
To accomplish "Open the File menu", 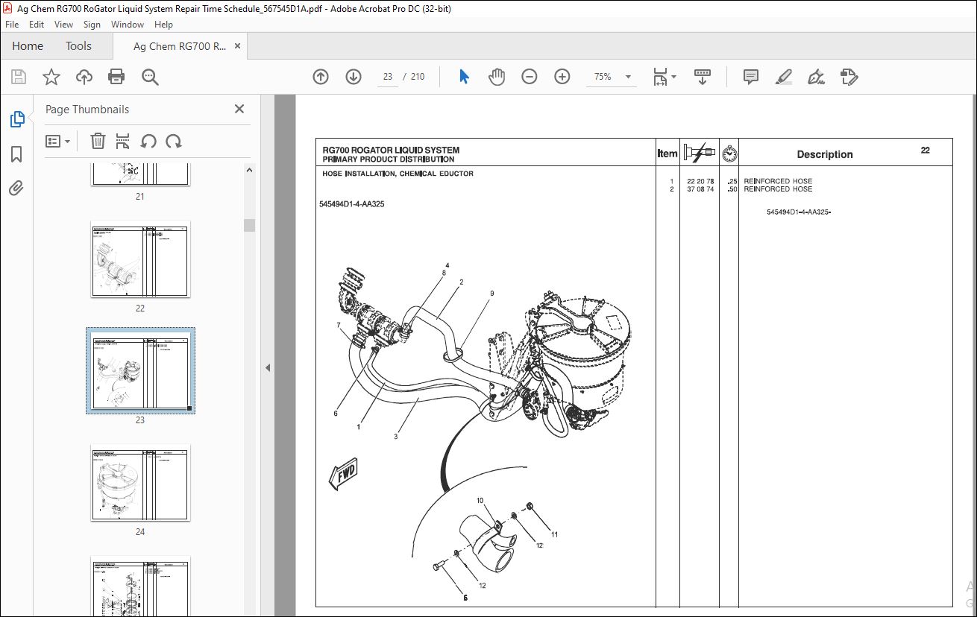I will pyautogui.click(x=12, y=25).
